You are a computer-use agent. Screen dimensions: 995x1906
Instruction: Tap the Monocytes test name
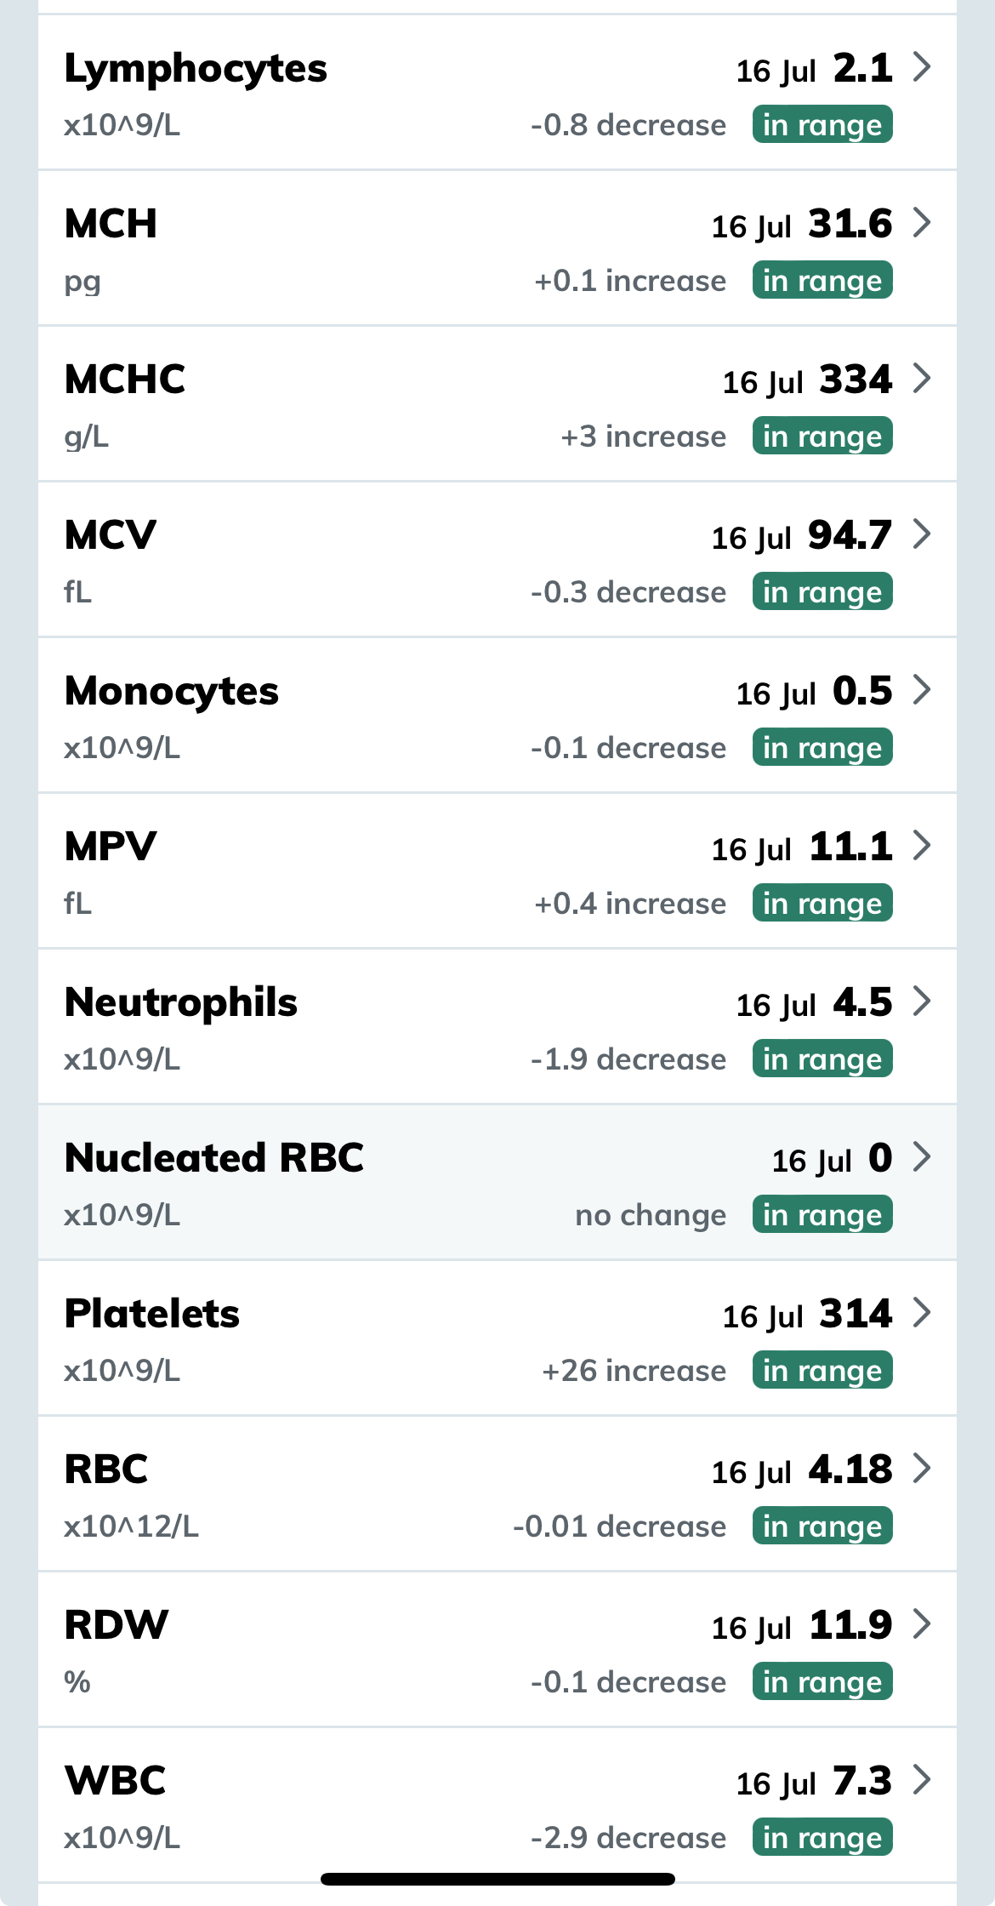(172, 691)
